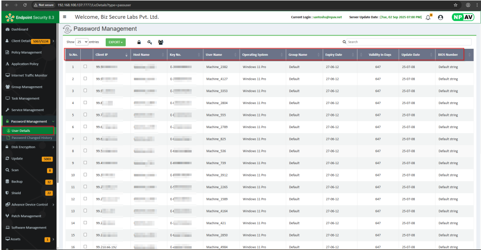Image resolution: width=481 pixels, height=250 pixels.
Task: Click the padlock icon in toolbar
Action: (x=139, y=42)
